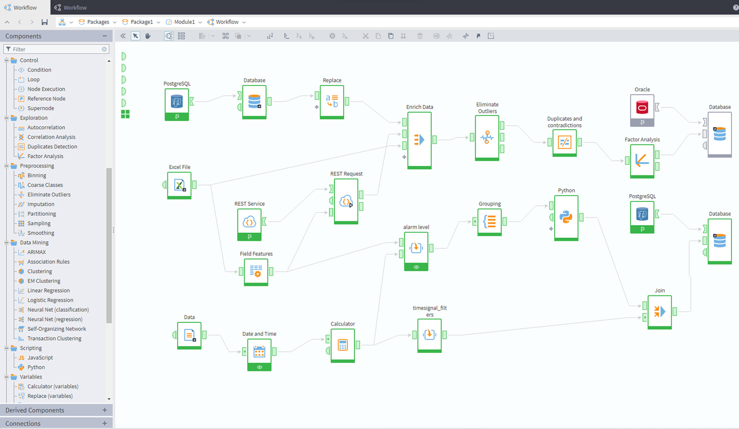Toggle graph view mode button
This screenshot has height=429, width=739.
pyautogui.click(x=169, y=36)
